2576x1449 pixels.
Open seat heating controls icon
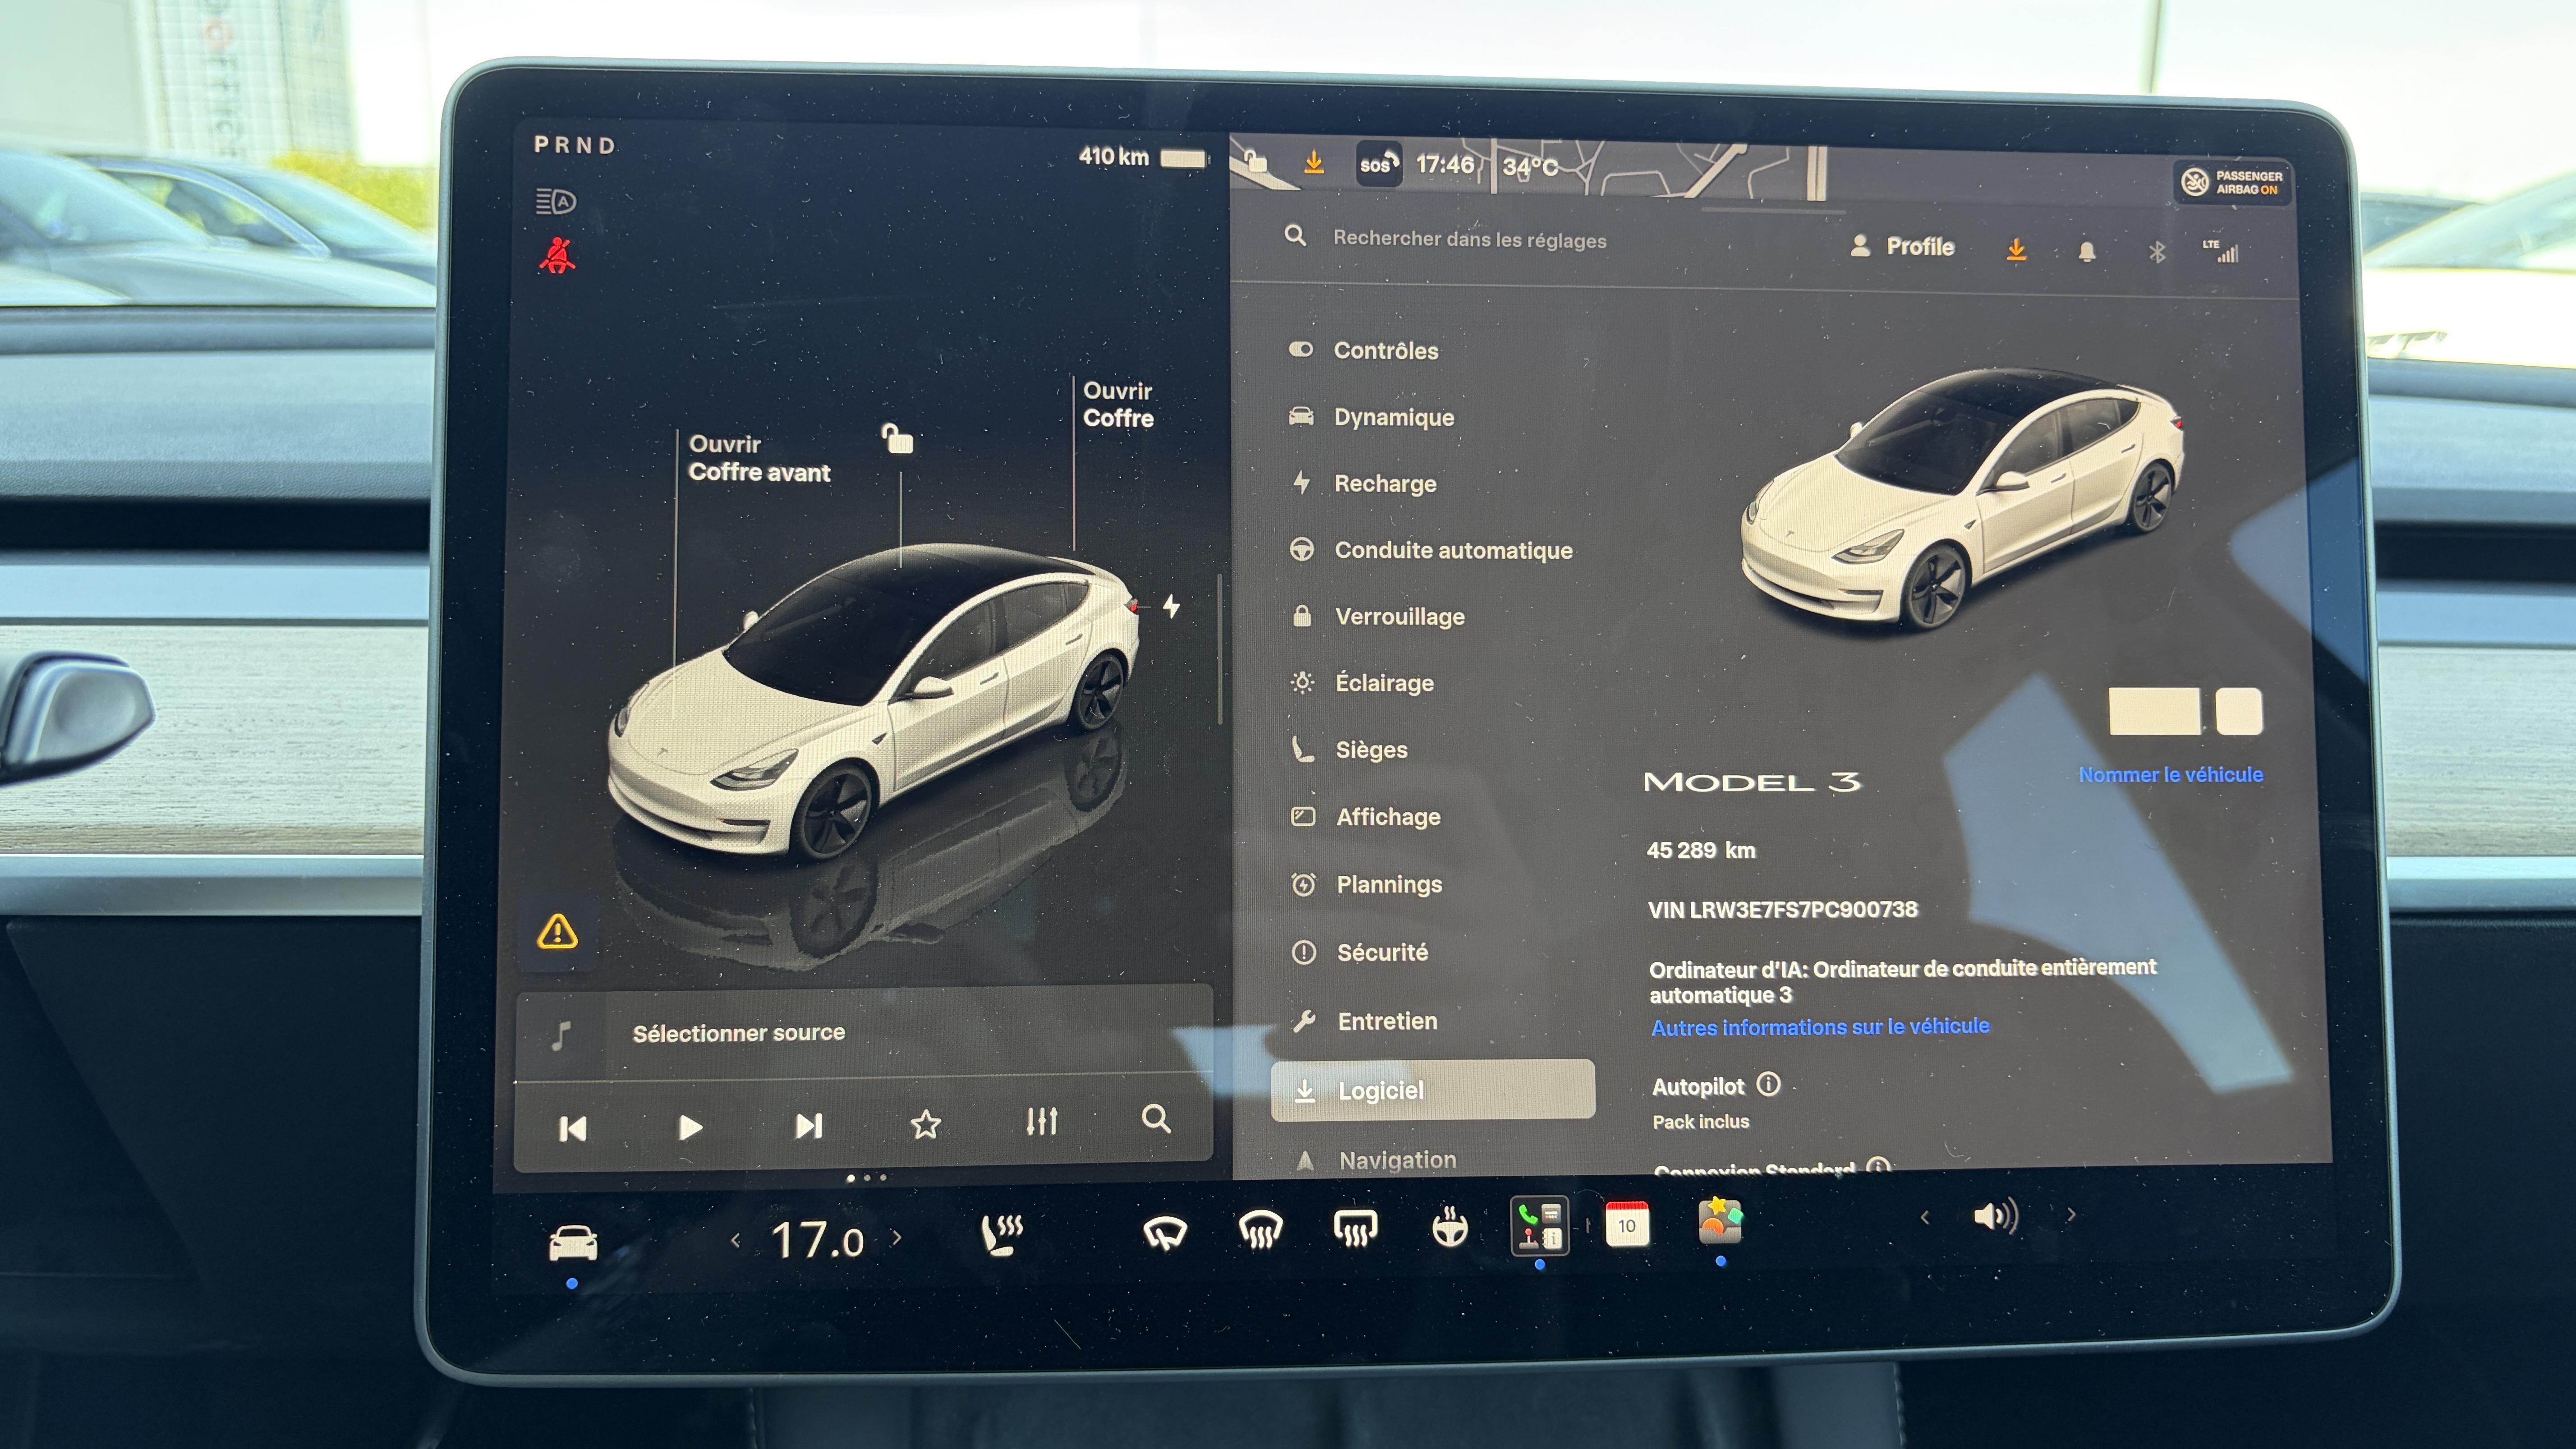pos(1001,1234)
